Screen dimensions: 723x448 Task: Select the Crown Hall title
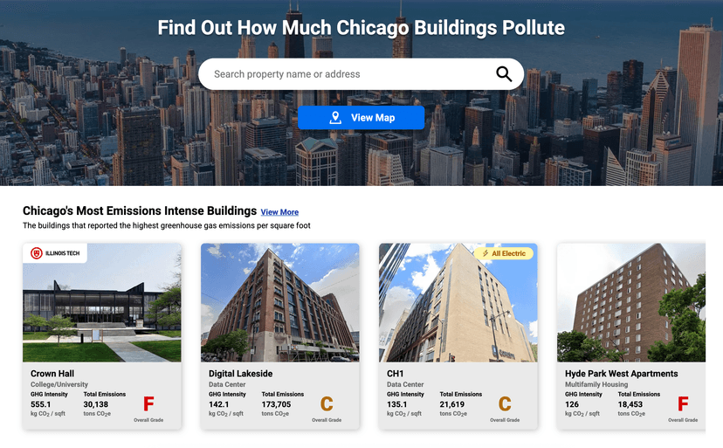(x=52, y=373)
